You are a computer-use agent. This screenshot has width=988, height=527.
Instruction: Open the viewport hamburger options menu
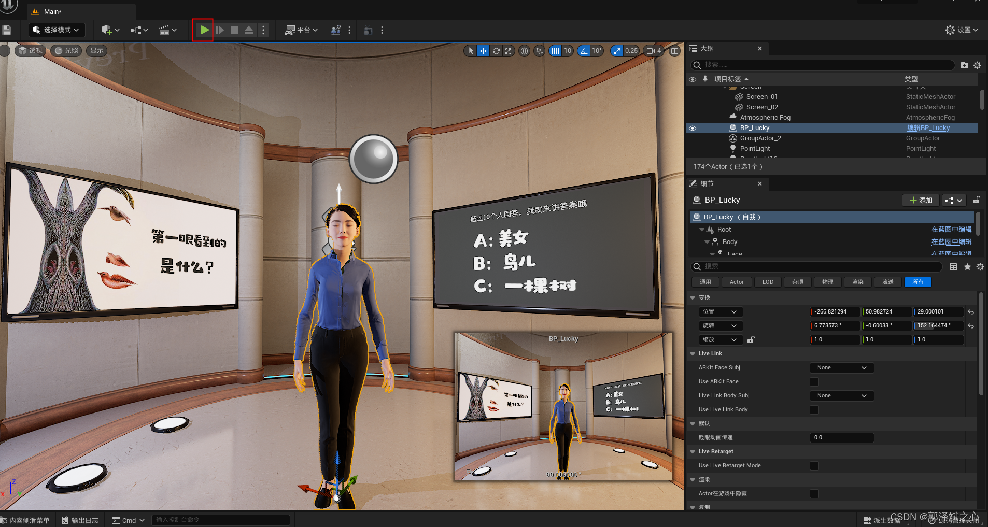point(5,50)
